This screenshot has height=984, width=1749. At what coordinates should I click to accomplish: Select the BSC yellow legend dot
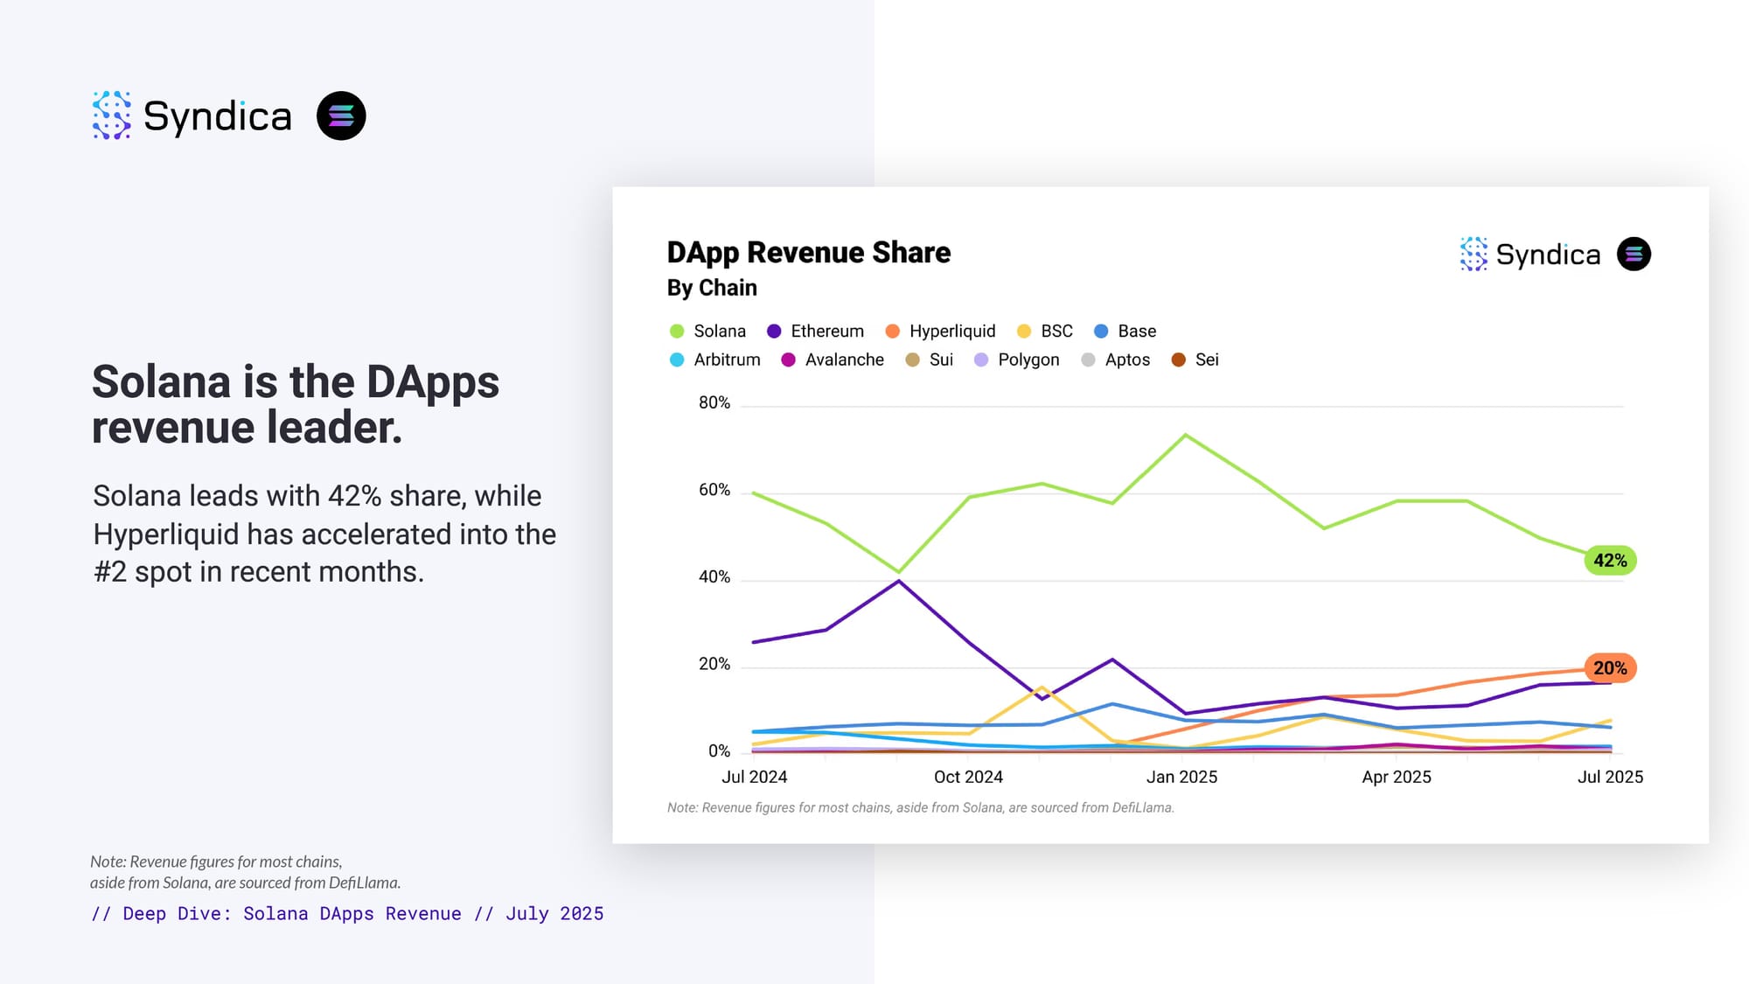tap(1024, 331)
